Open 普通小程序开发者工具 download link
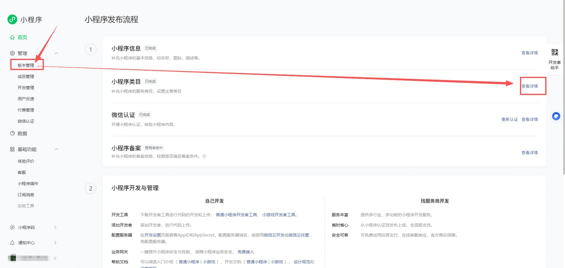This screenshot has width=565, height=268. click(236, 215)
